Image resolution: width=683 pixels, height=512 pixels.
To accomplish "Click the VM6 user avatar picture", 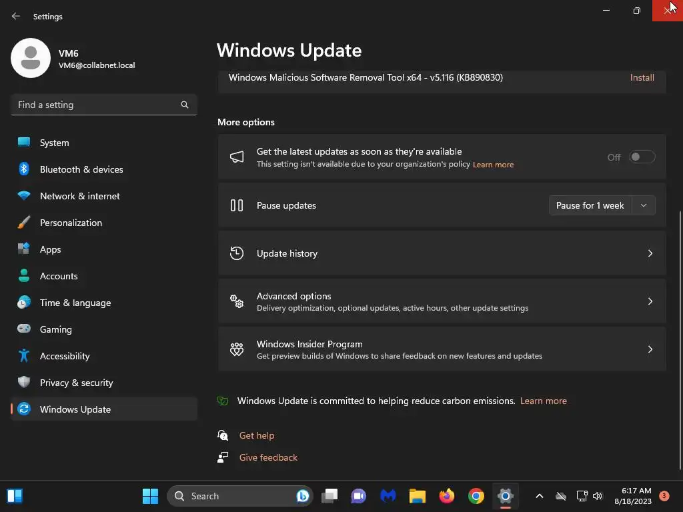I will (31, 58).
